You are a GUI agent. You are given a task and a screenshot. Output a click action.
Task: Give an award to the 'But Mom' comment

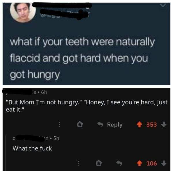point(80,124)
